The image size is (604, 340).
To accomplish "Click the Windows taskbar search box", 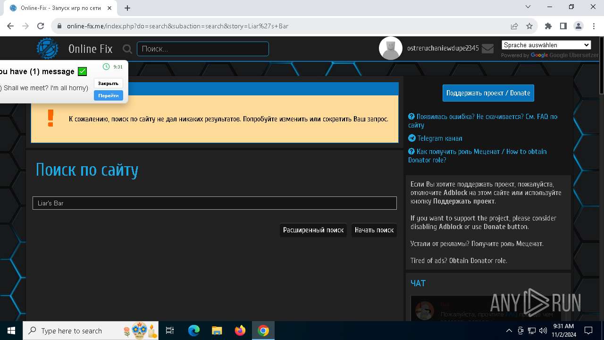I will click(x=91, y=331).
